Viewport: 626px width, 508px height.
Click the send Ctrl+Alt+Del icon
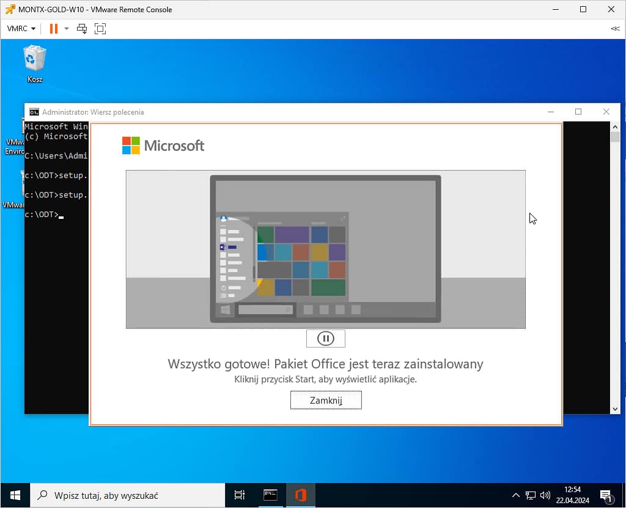coord(82,29)
